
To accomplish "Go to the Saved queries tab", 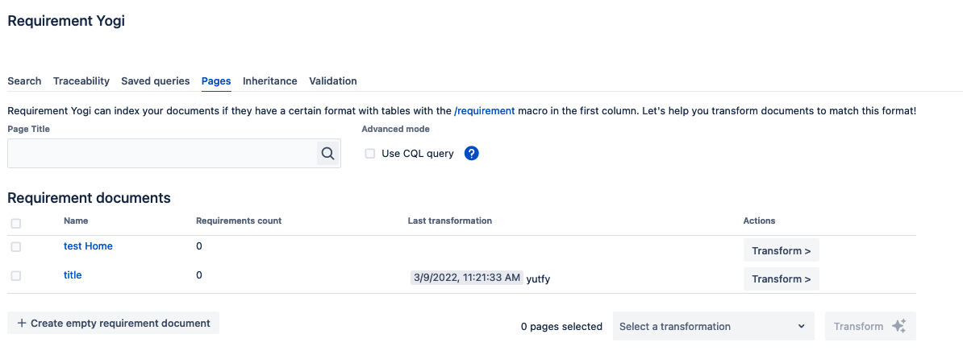I will (x=156, y=80).
